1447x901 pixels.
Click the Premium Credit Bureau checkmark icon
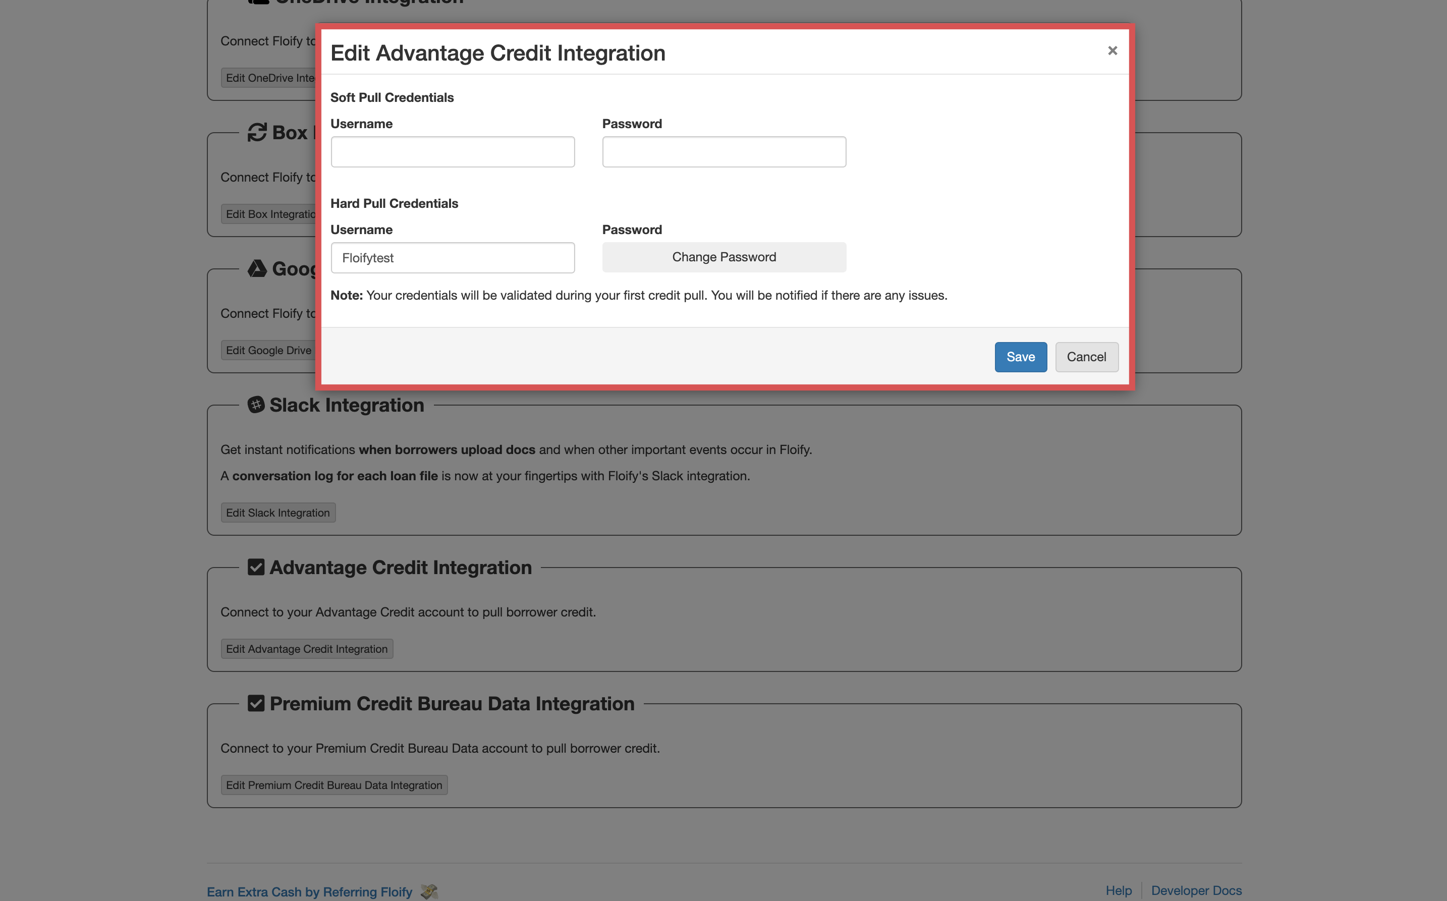pos(256,704)
